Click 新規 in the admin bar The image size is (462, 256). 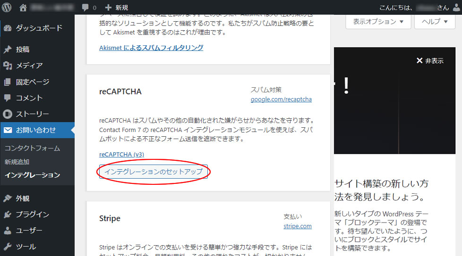[x=122, y=8]
